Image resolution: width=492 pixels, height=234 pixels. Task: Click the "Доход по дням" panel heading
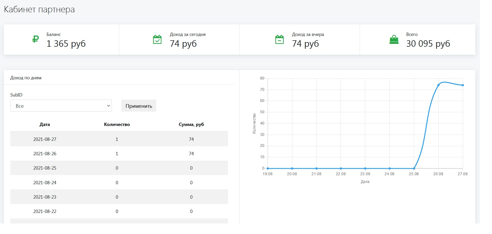(x=26, y=78)
